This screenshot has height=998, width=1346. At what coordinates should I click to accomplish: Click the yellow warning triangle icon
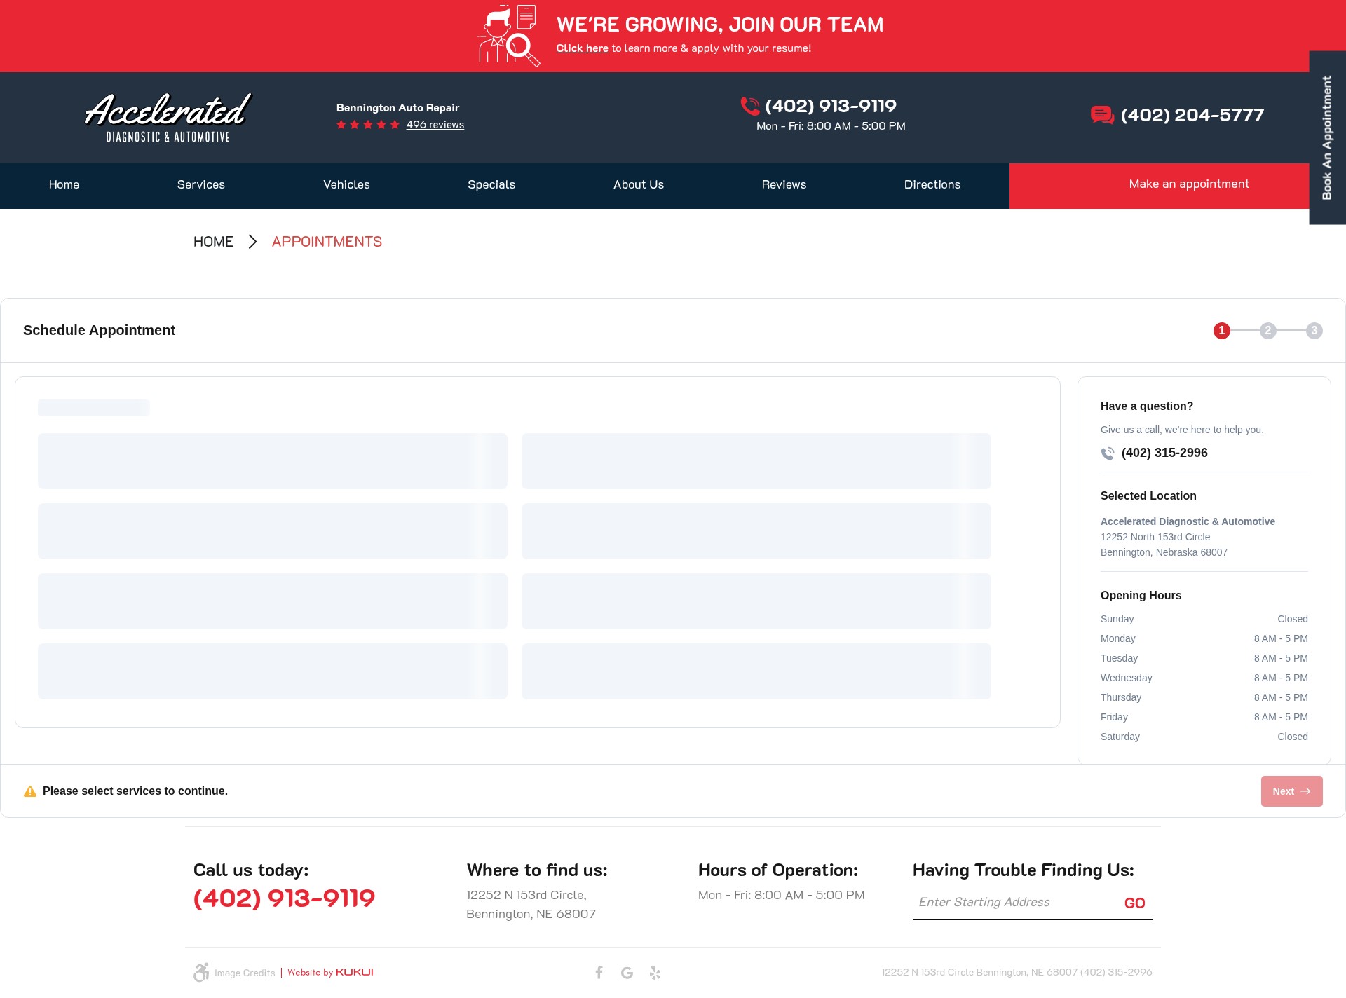pos(30,791)
